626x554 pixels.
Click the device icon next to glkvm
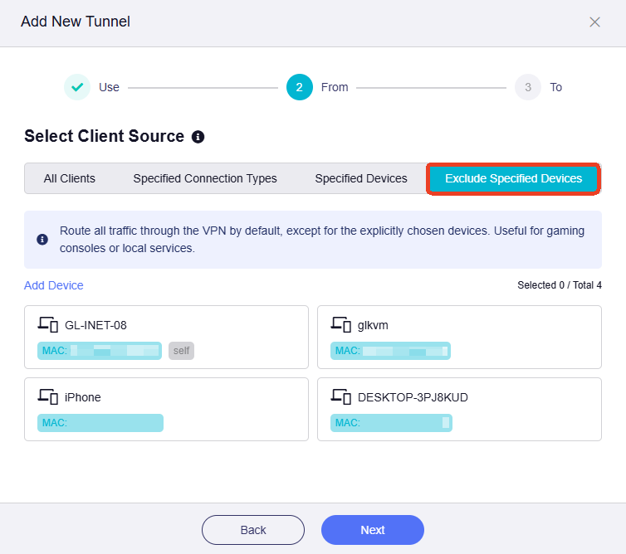pyautogui.click(x=340, y=324)
